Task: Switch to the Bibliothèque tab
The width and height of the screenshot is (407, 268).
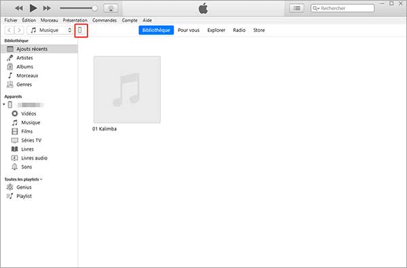Action: pos(156,30)
